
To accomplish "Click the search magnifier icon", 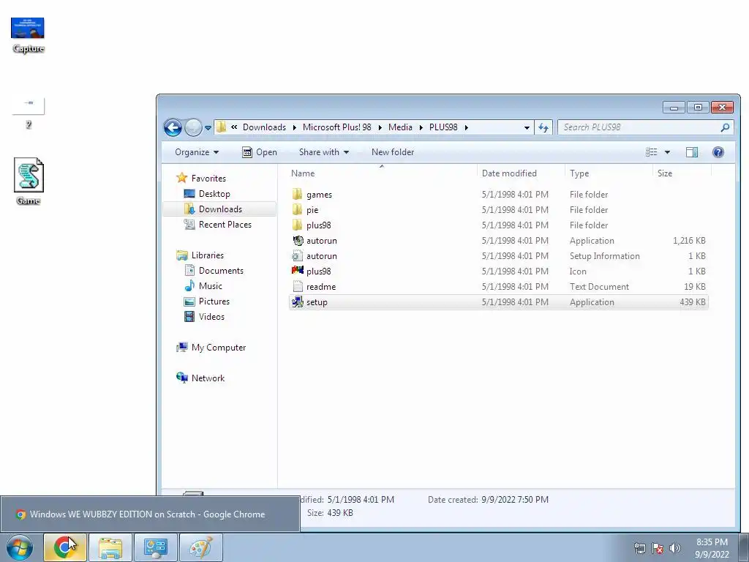I will (725, 127).
